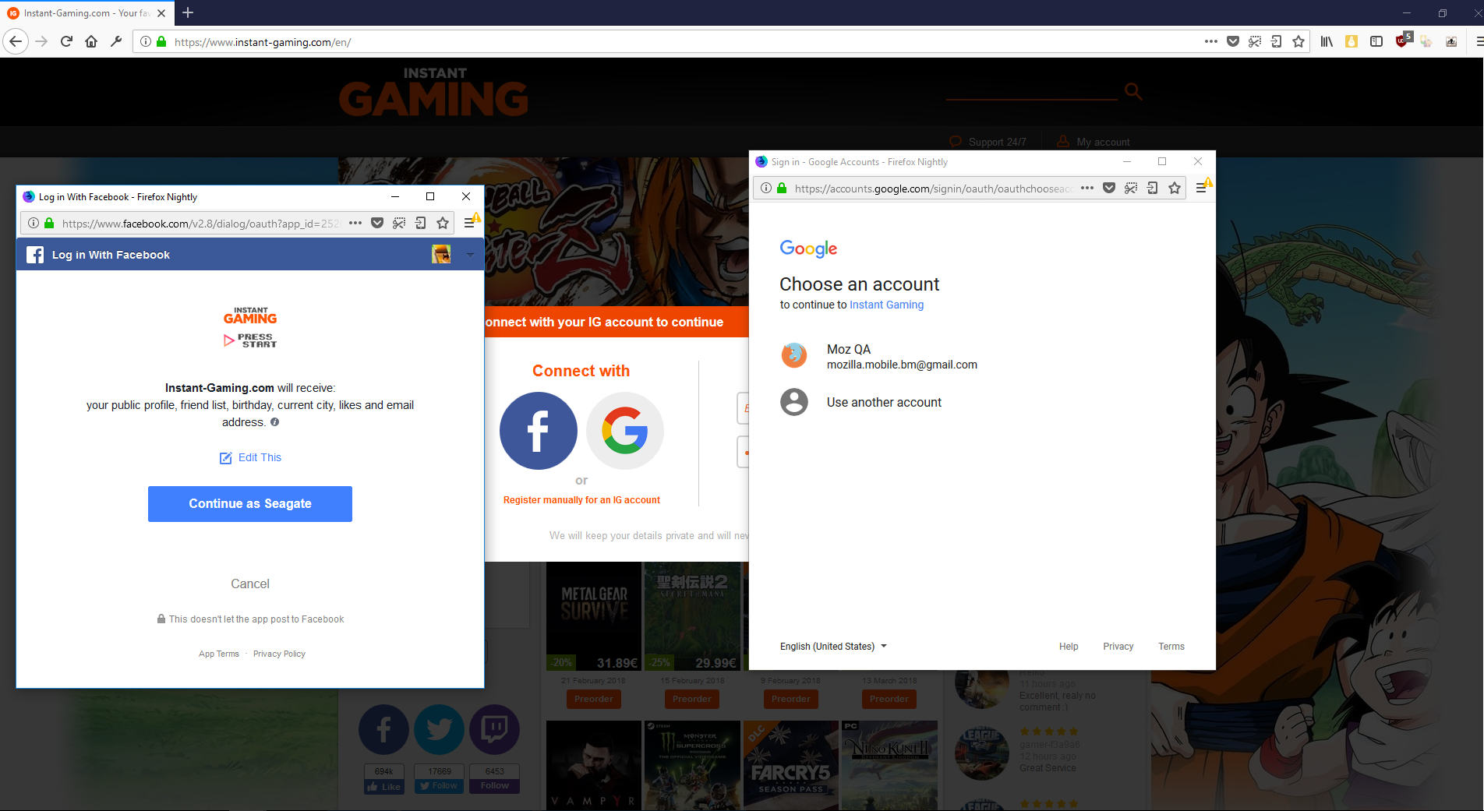Viewport: 1484px width, 811px height.
Task: Open page actions in Google popup address bar
Action: [x=1087, y=188]
